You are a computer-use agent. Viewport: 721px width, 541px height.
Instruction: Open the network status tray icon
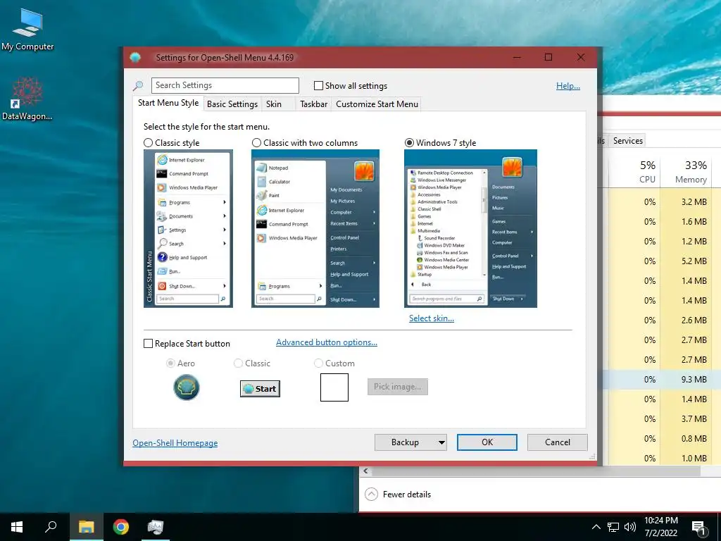(x=613, y=527)
